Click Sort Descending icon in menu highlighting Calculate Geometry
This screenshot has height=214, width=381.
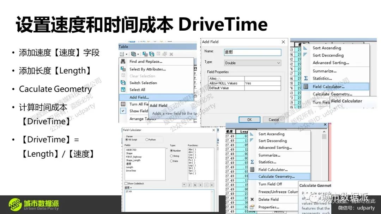(252, 140)
